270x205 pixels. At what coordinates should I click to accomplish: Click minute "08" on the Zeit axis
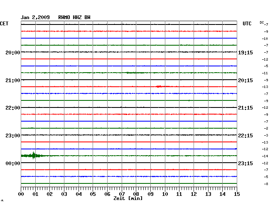point(136,194)
